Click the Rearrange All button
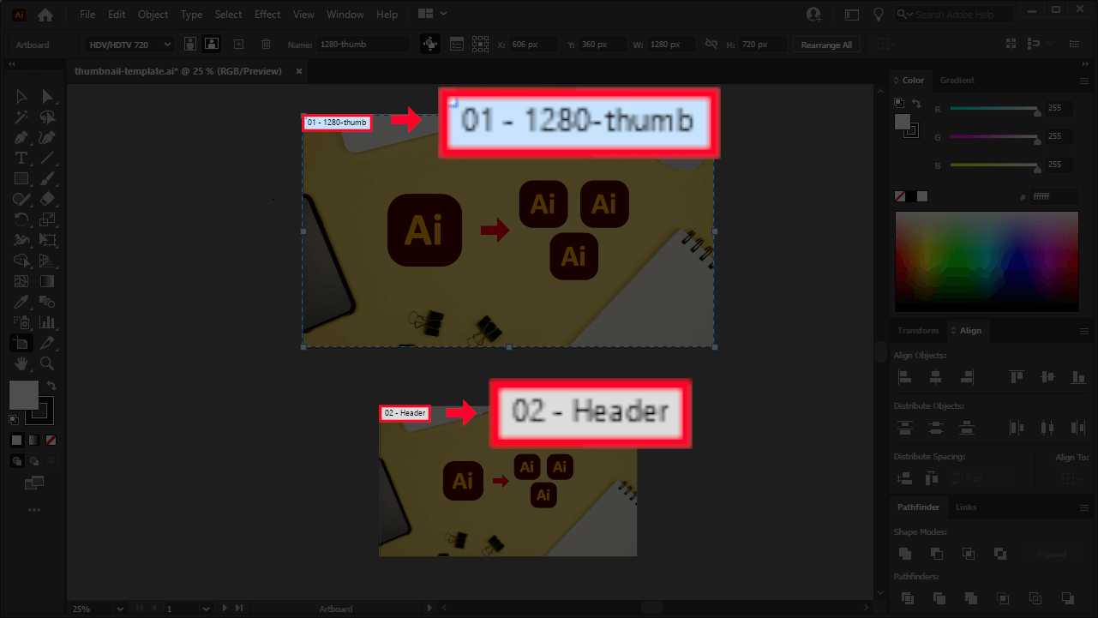 826,45
